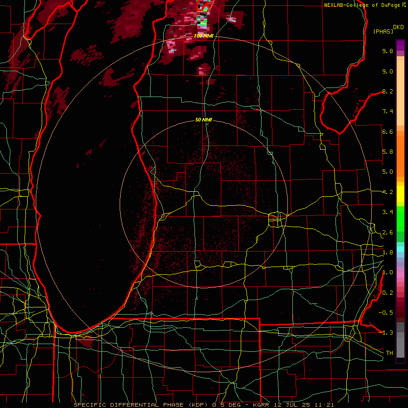Click the -1.3 legend value

click(x=386, y=333)
